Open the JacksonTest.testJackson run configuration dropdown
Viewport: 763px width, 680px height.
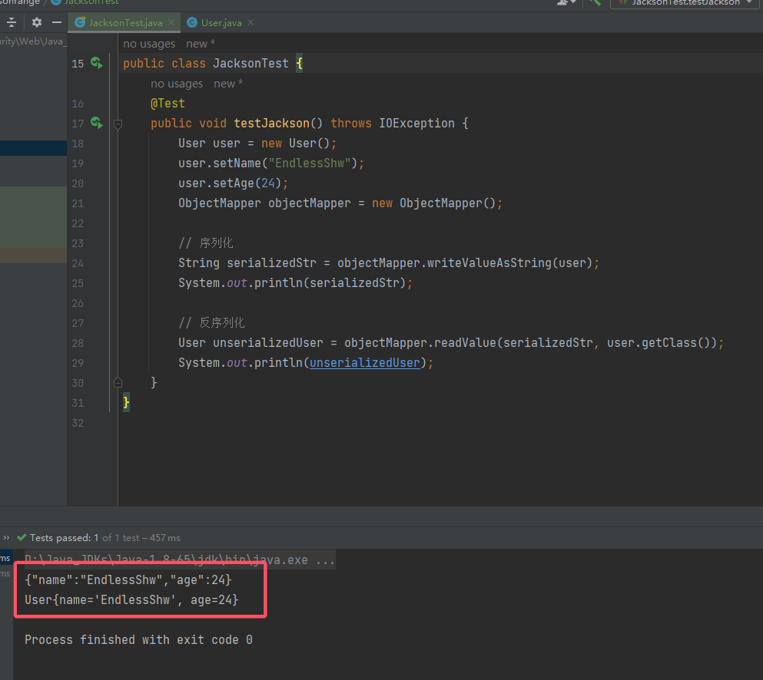pos(685,3)
